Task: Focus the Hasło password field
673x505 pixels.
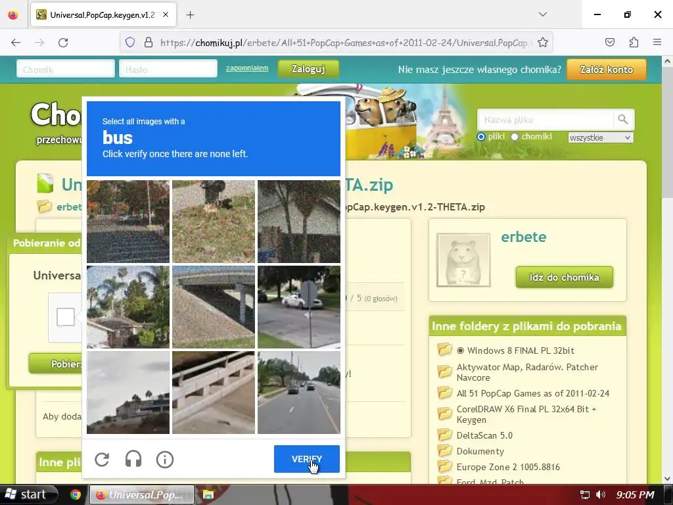Action: [168, 69]
